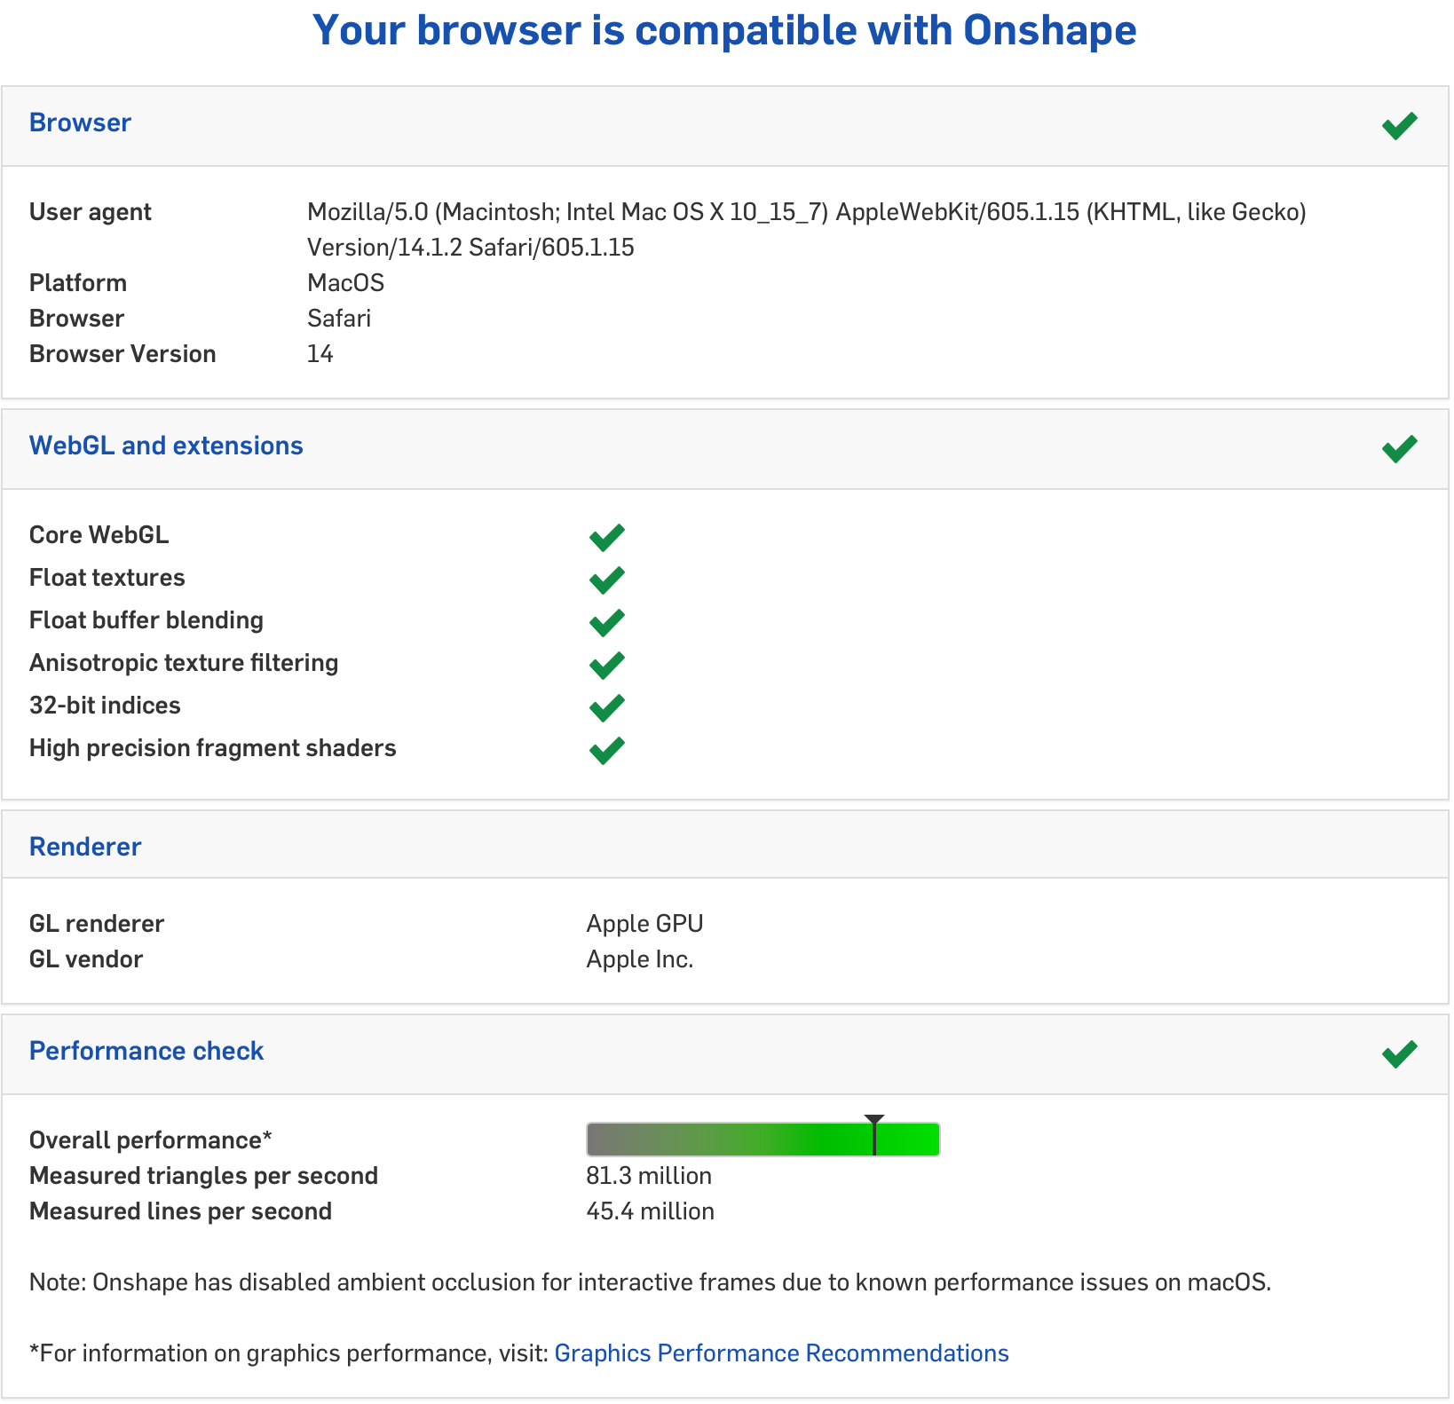1454x1404 pixels.
Task: Click the browser version value 14
Action: pos(320,354)
